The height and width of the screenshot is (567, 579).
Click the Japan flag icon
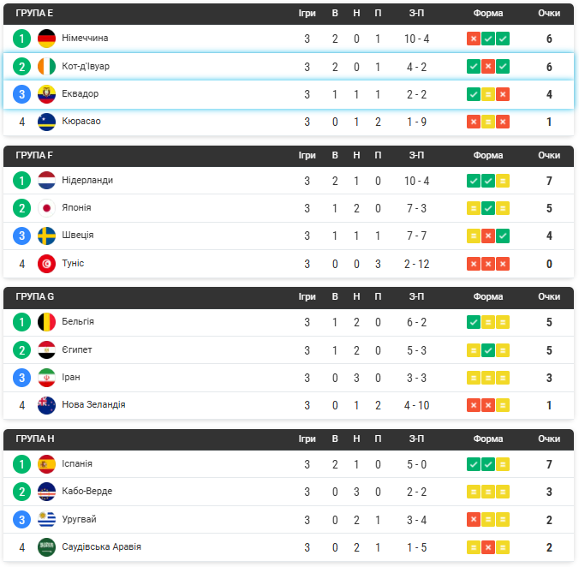click(x=46, y=208)
